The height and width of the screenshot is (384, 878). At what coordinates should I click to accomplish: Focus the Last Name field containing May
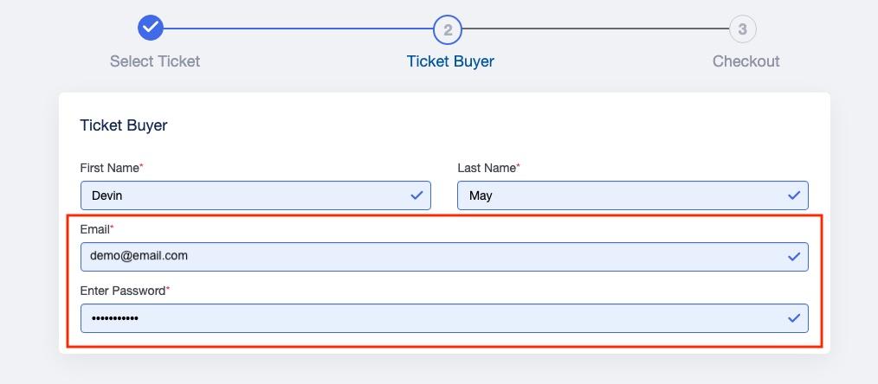tap(633, 195)
